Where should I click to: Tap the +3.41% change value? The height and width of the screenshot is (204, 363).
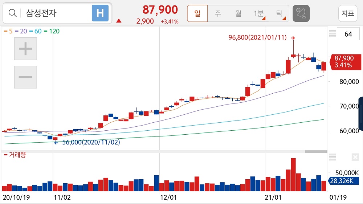pos(170,21)
